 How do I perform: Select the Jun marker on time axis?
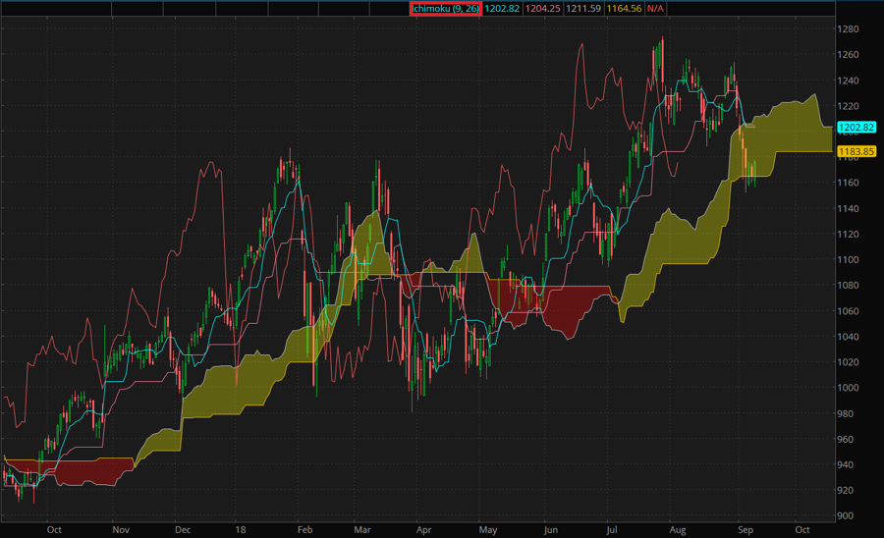tap(549, 529)
